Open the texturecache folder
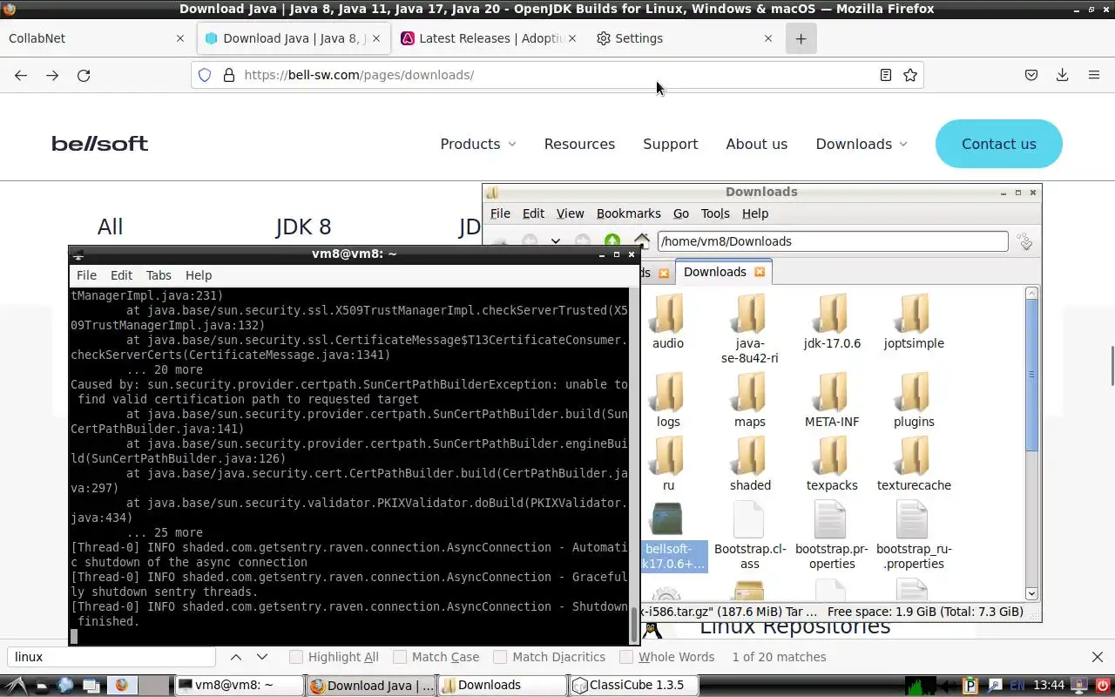The image size is (1115, 697). coord(914,464)
